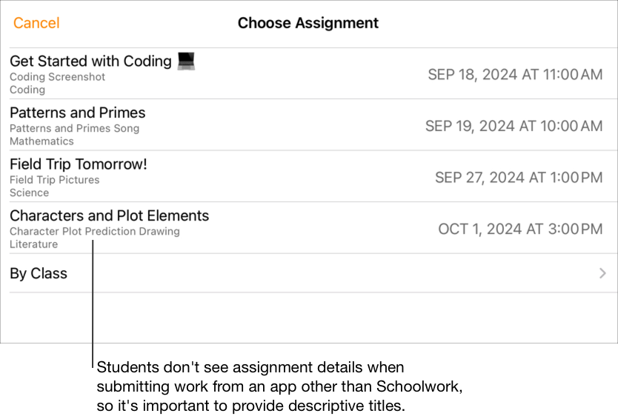Click the Sep 19, 2024 due date

(x=514, y=126)
